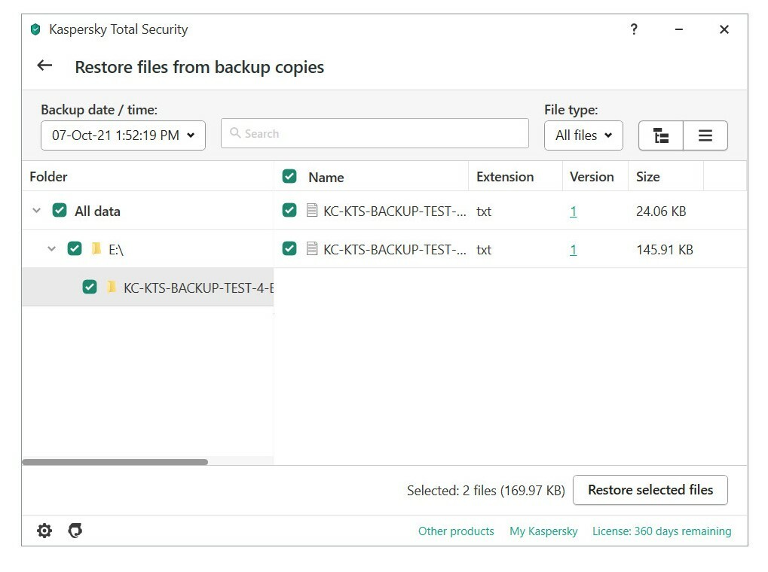Image resolution: width=768 pixels, height=572 pixels.
Task: Toggle the Name column select-all checkbox
Action: tap(289, 177)
